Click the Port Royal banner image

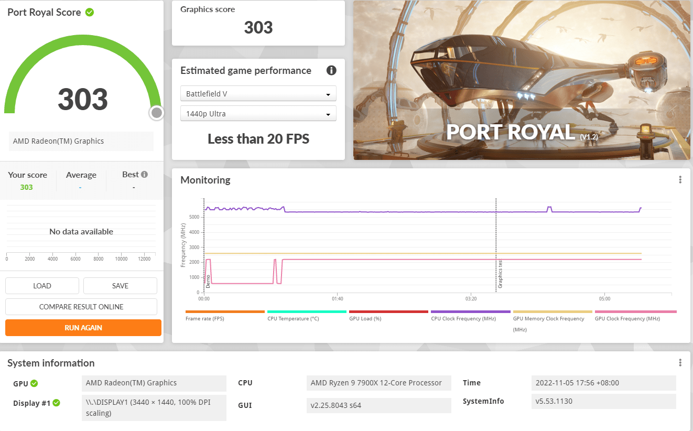(x=522, y=80)
